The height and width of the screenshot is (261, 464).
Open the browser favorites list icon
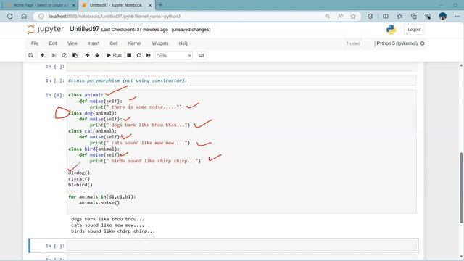pos(399,16)
